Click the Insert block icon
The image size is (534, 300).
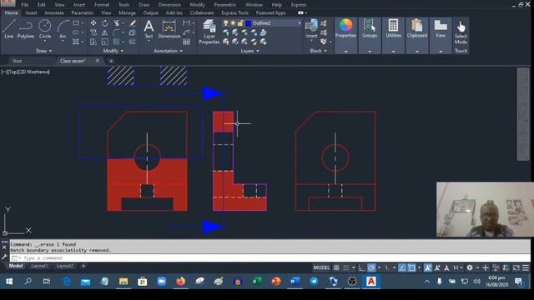pyautogui.click(x=311, y=29)
